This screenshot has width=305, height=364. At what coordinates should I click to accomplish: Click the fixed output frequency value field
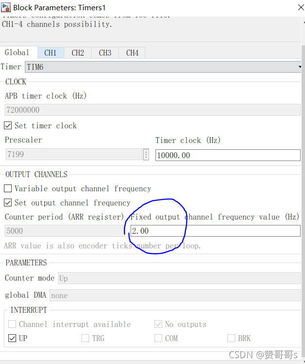[215, 231]
